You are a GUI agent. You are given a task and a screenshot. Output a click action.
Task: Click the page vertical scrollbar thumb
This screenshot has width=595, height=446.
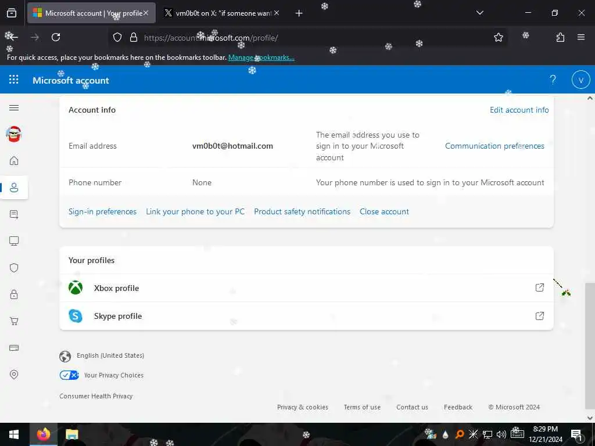click(590, 347)
